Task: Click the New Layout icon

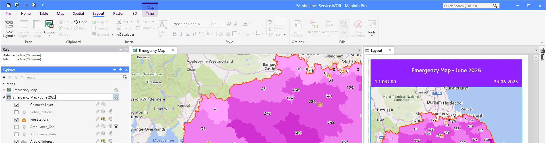Action: pyautogui.click(x=9, y=24)
